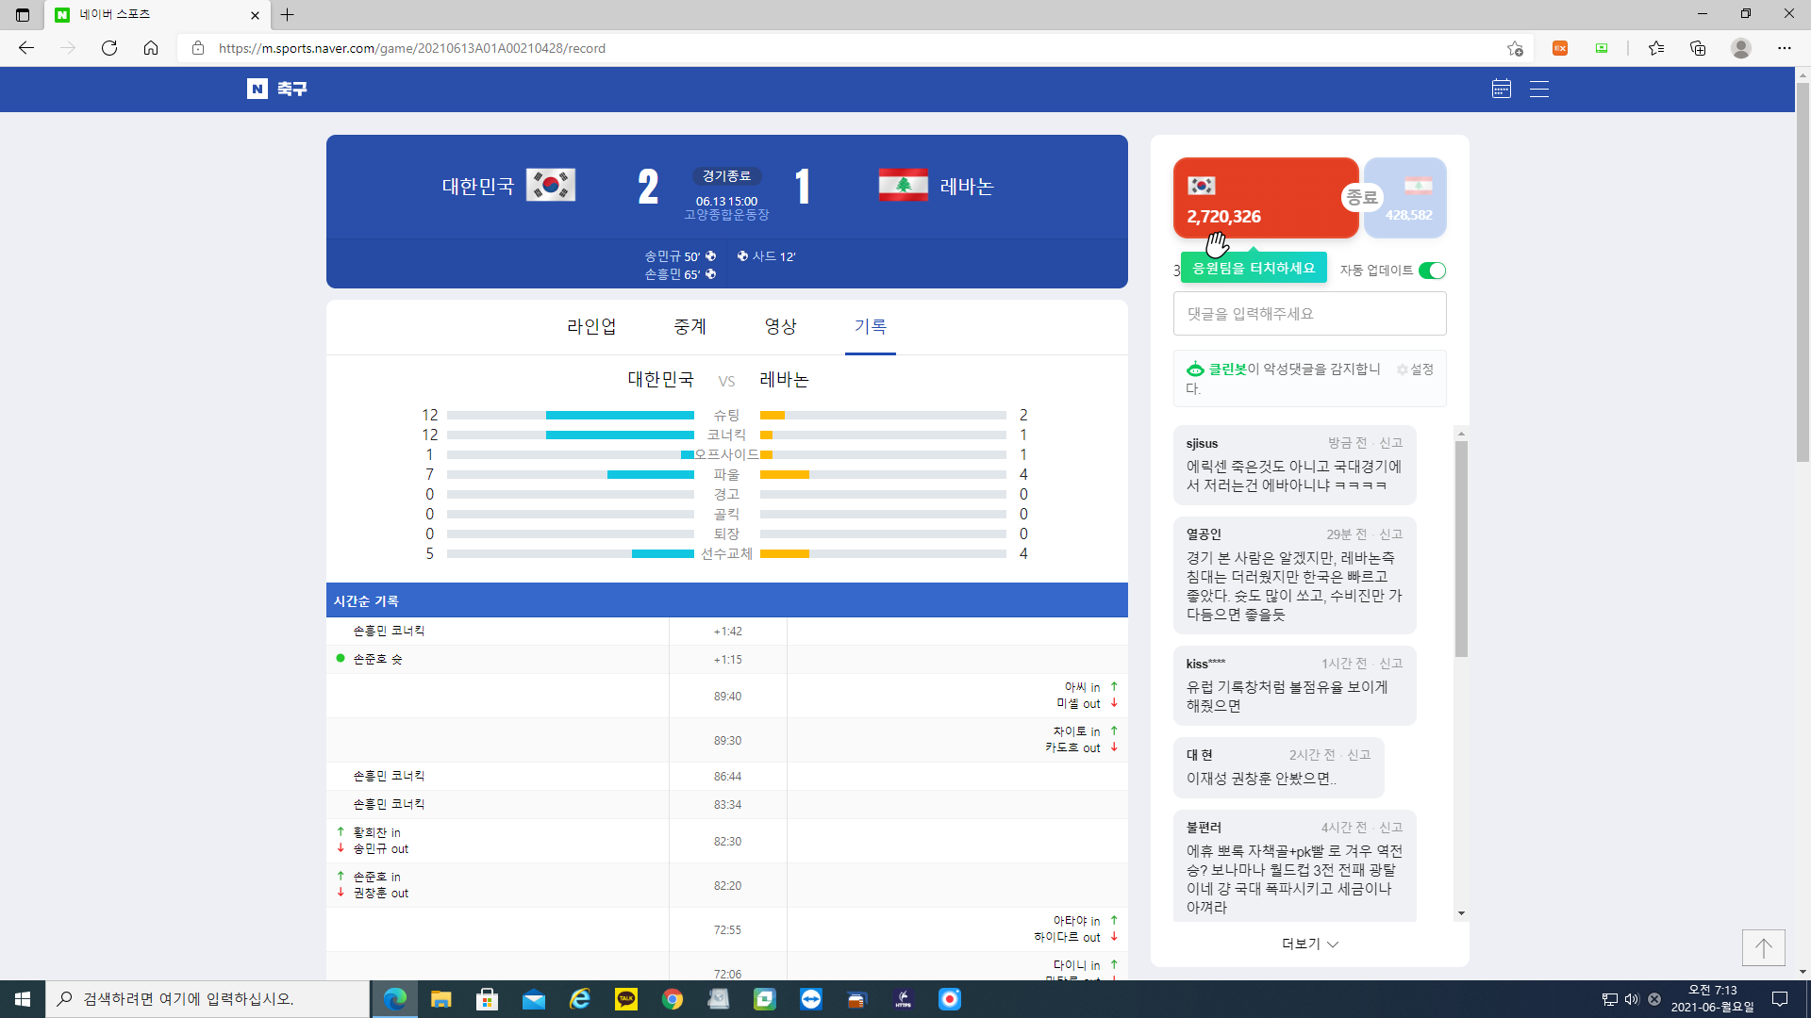Cheer for Korea red vote card
Viewport: 1811px width, 1018px height.
tap(1266, 198)
